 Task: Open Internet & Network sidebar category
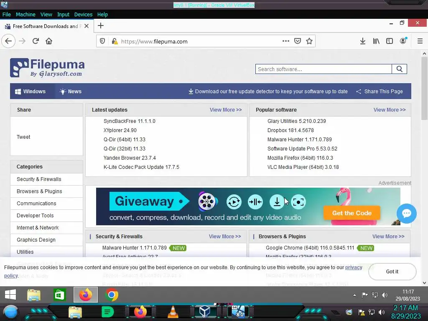point(46,228)
